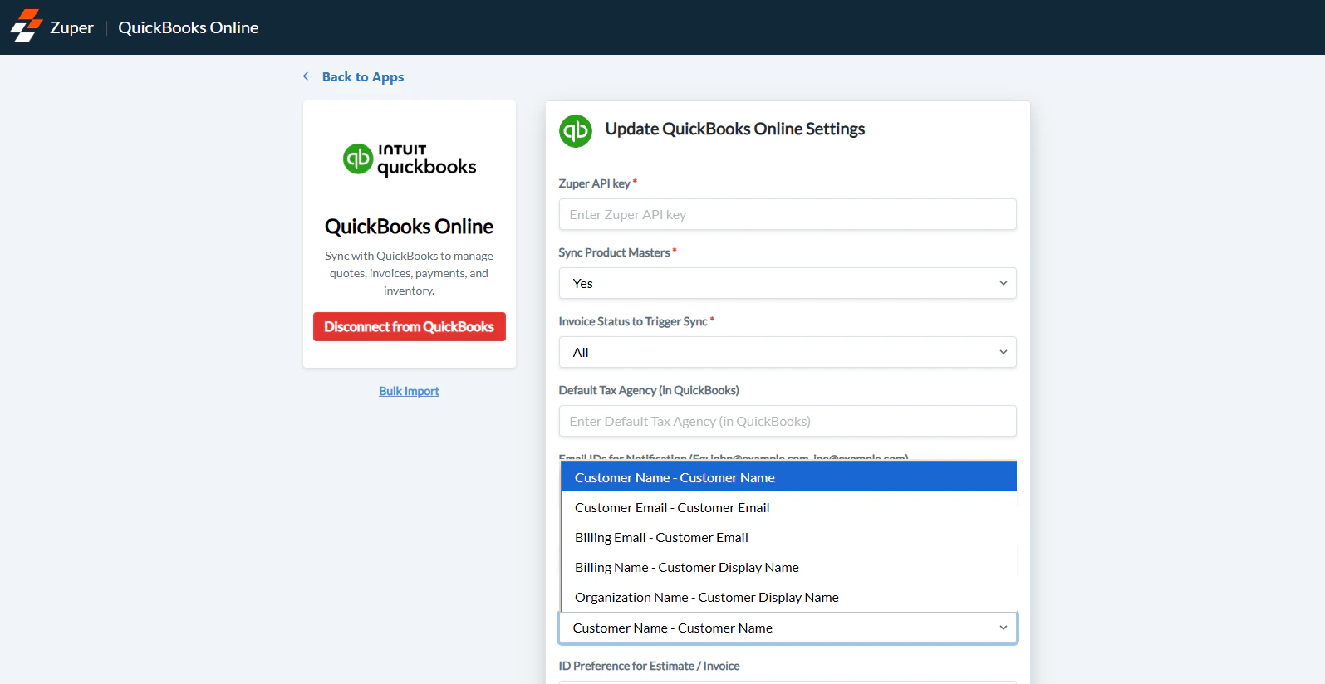The width and height of the screenshot is (1325, 684).
Task: Select Billing Email - Customer Email option
Action: [789, 537]
